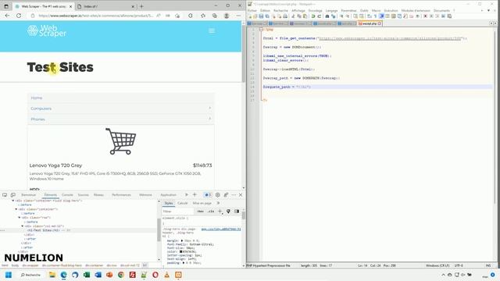Click the browser address bar URL
The image size is (500, 281).
click(95, 16)
